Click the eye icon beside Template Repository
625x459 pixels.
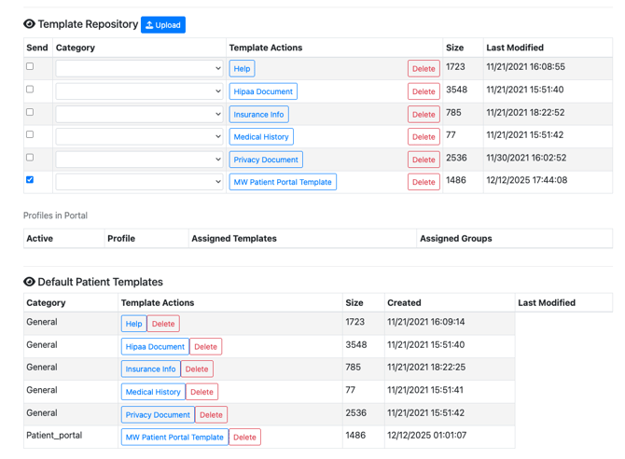[x=29, y=24]
